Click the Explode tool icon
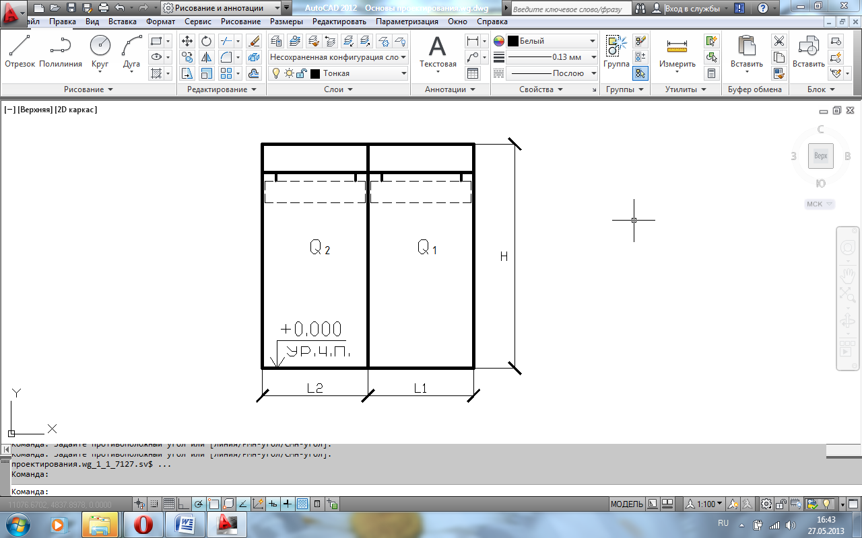 [254, 57]
